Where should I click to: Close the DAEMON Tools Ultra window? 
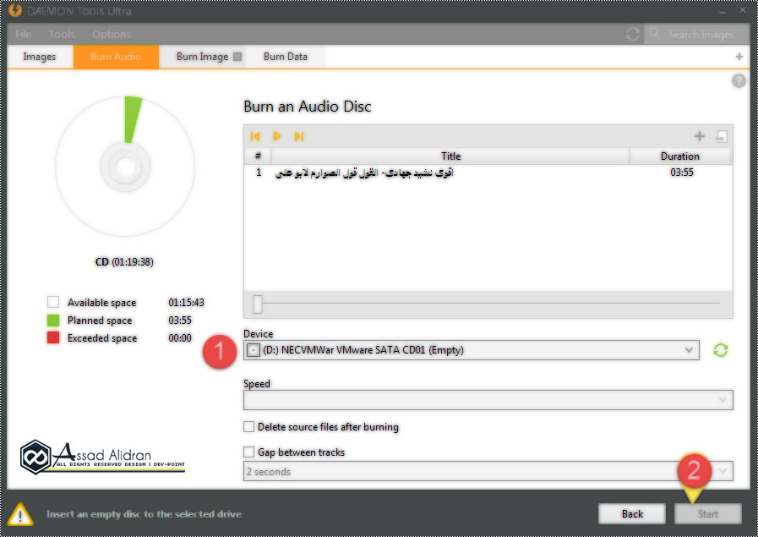pos(743,10)
